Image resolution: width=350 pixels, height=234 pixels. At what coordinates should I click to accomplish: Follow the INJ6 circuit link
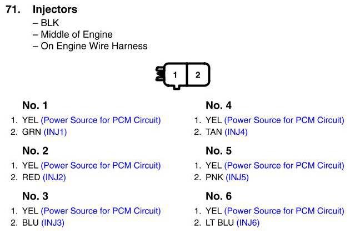coord(248,223)
